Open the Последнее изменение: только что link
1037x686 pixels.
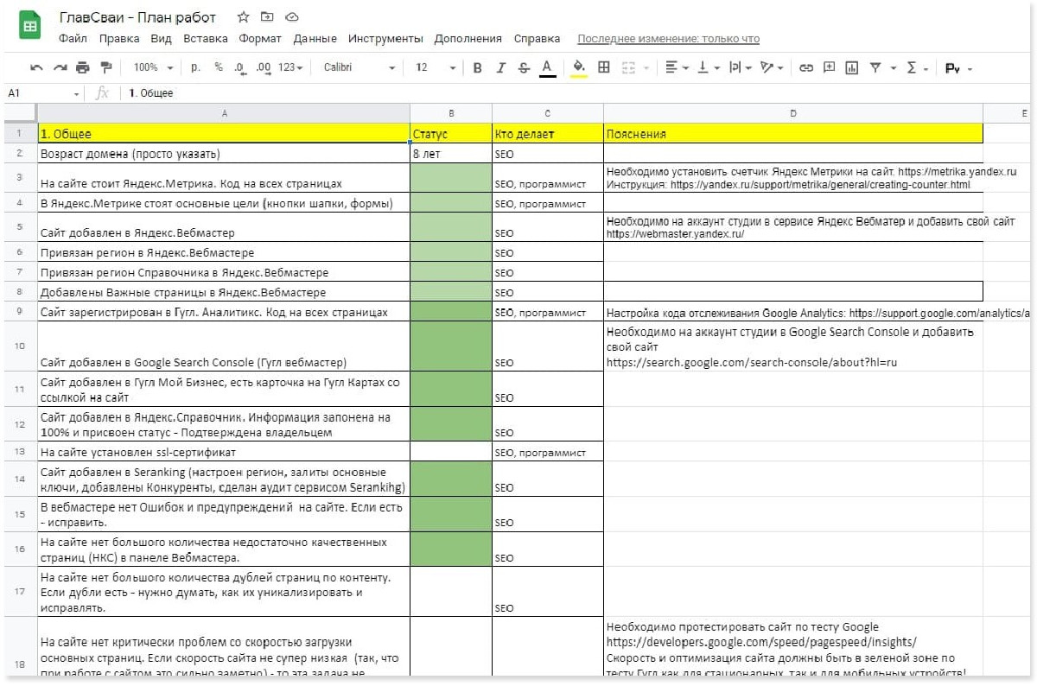pos(668,39)
